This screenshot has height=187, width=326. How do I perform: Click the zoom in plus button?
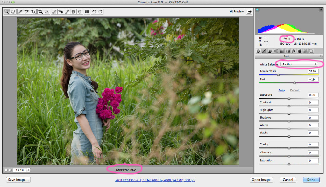(x=10, y=170)
